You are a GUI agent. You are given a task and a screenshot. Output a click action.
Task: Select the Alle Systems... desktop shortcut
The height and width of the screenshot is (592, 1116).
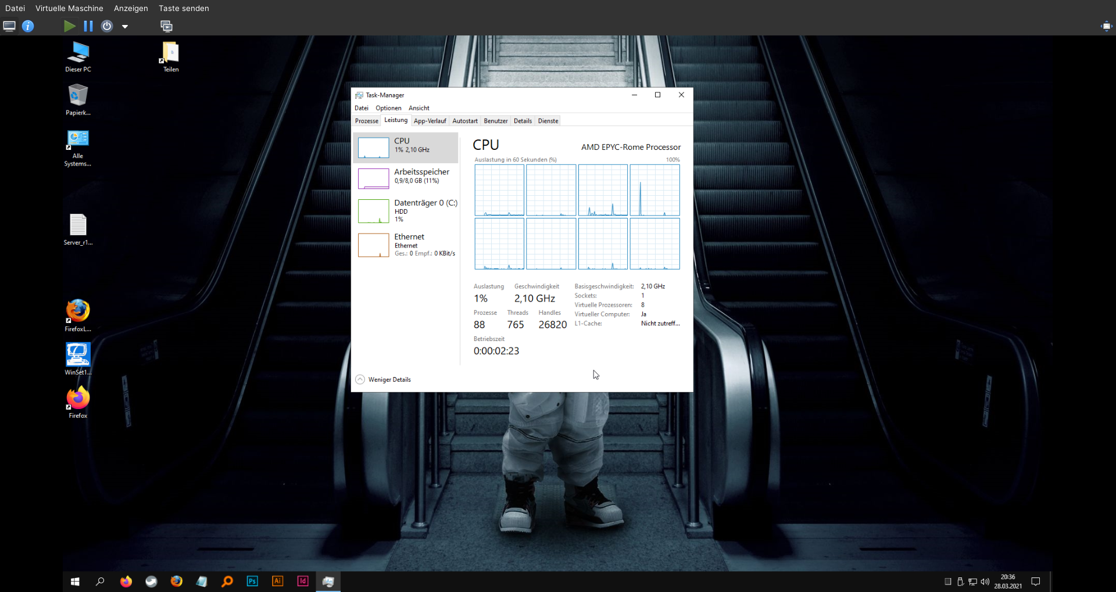point(78,148)
